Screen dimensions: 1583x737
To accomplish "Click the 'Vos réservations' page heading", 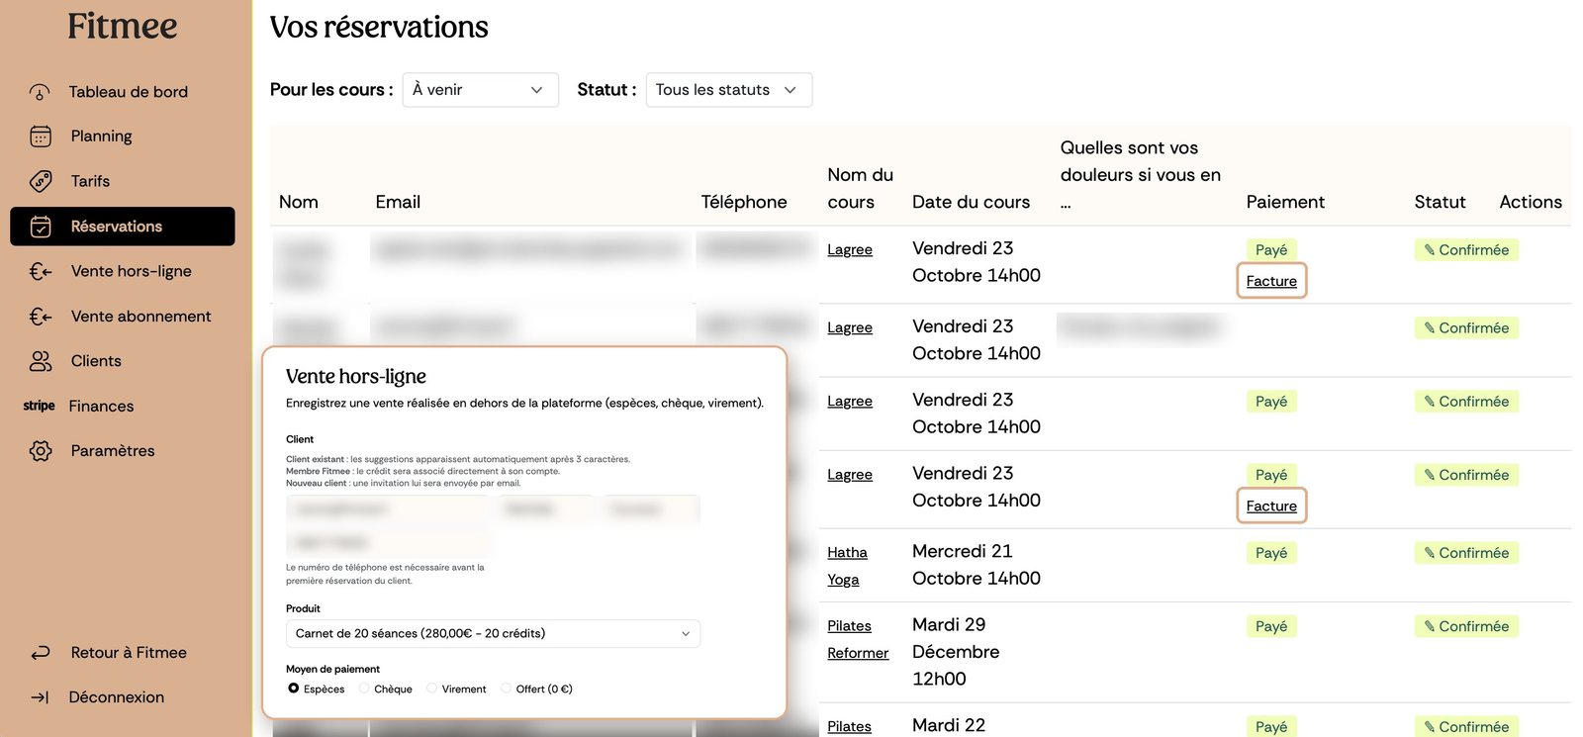I will pos(379,27).
